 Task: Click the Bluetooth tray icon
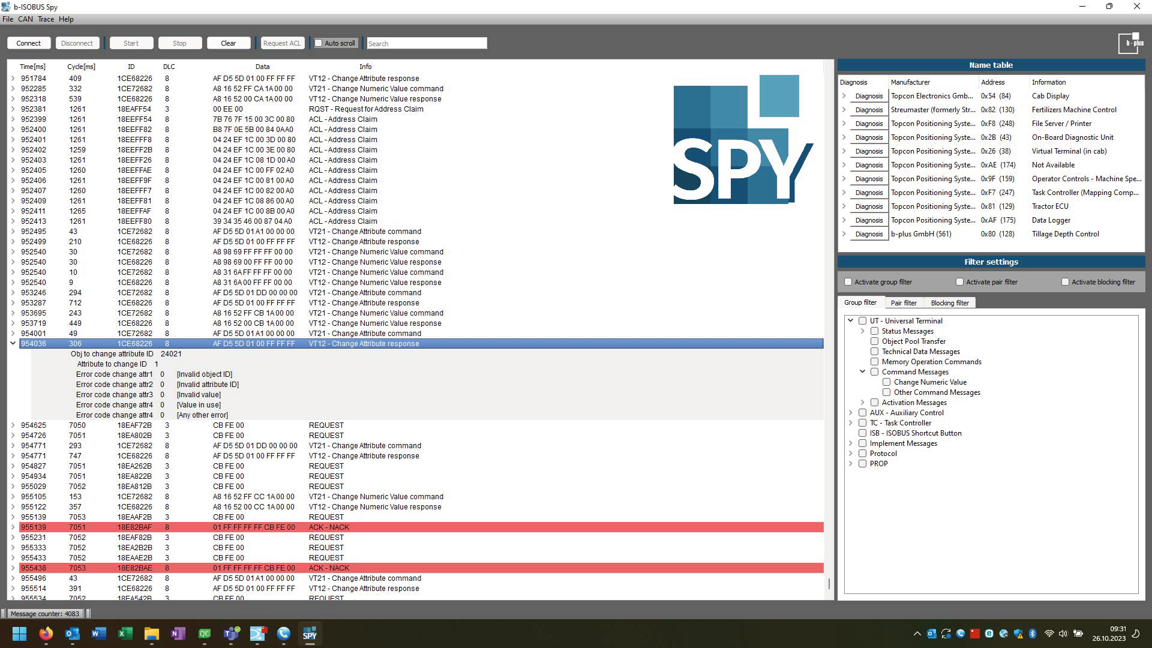[1033, 634]
